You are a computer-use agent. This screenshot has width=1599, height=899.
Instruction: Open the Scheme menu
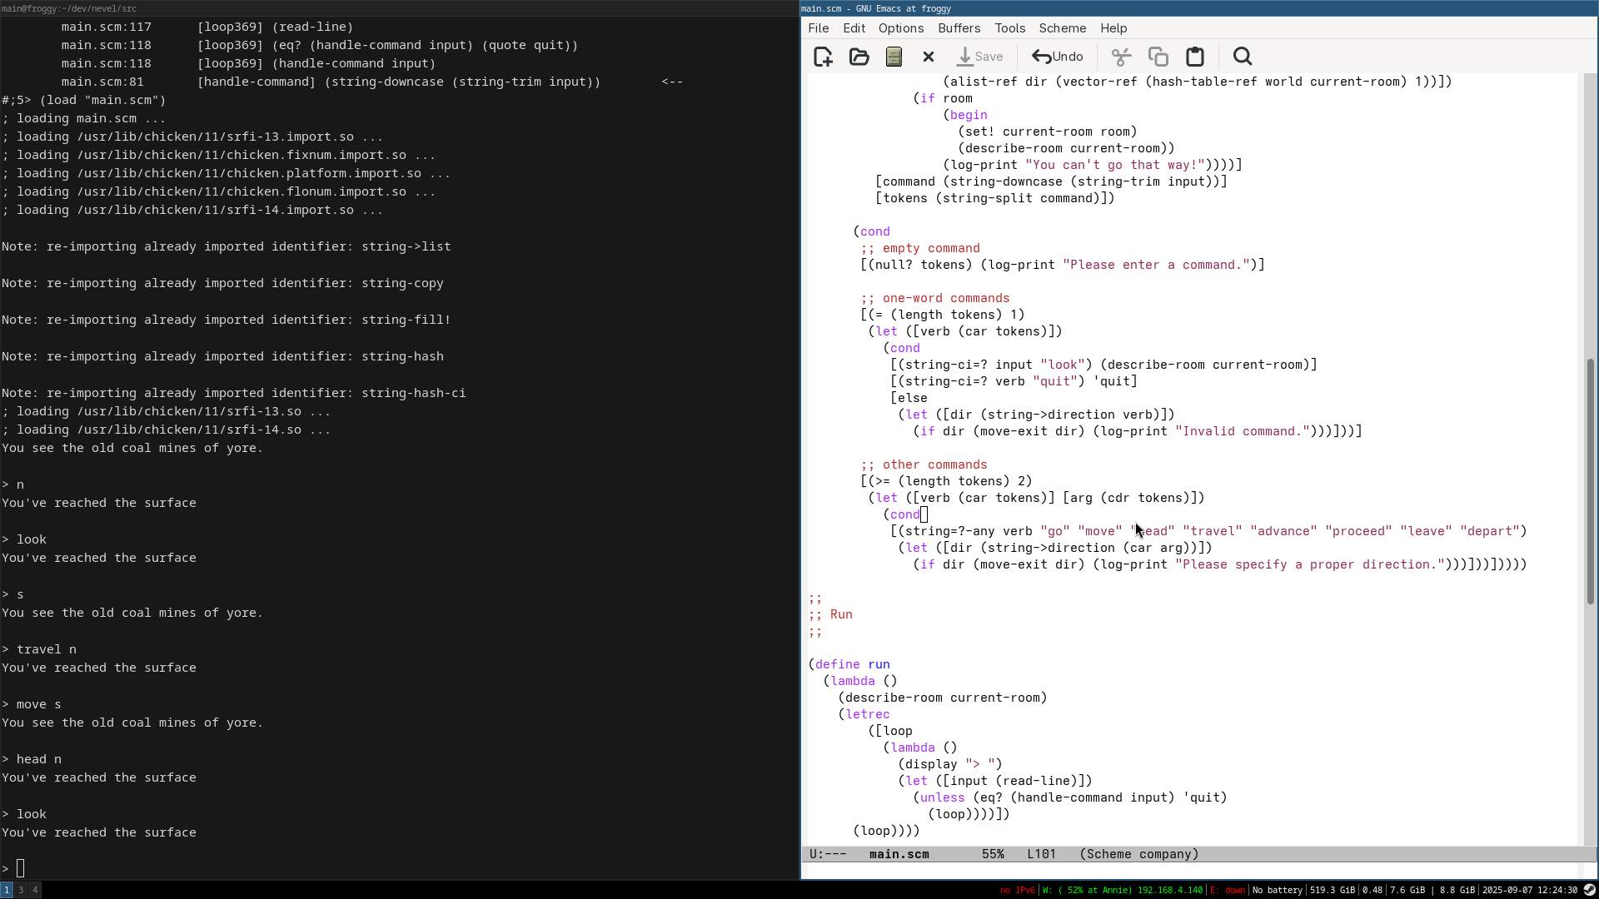(x=1062, y=28)
